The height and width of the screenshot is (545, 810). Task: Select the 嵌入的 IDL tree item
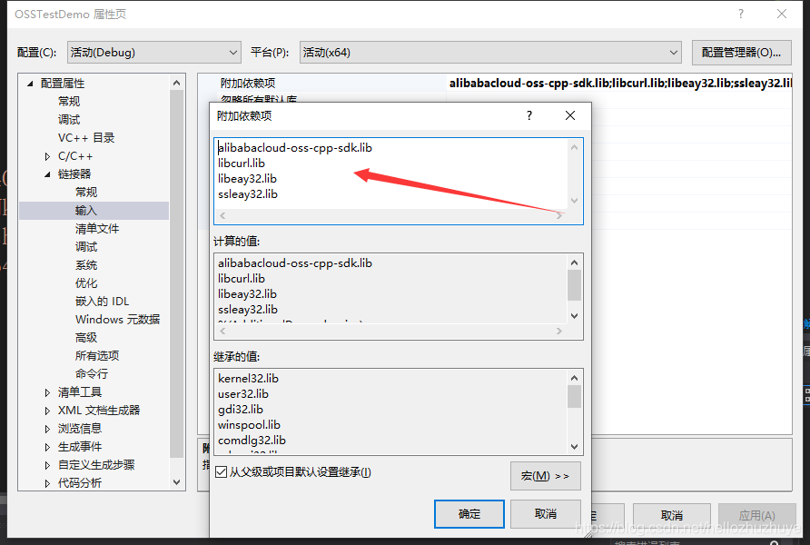pyautogui.click(x=103, y=302)
